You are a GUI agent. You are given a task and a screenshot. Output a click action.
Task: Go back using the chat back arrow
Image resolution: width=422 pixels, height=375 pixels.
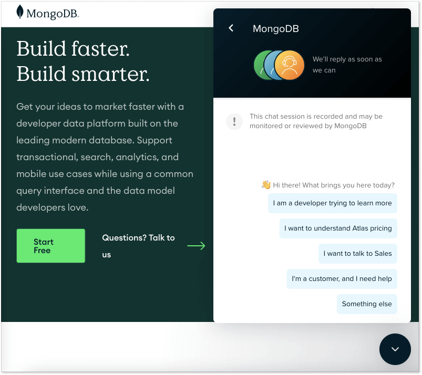coord(231,28)
